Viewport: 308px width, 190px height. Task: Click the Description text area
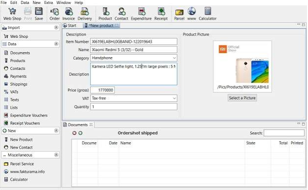point(134,74)
